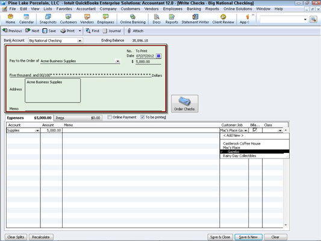The width and height of the screenshot is (321, 241).
Task: Toggle the Billable checkbox in expense row
Action: coord(255,130)
